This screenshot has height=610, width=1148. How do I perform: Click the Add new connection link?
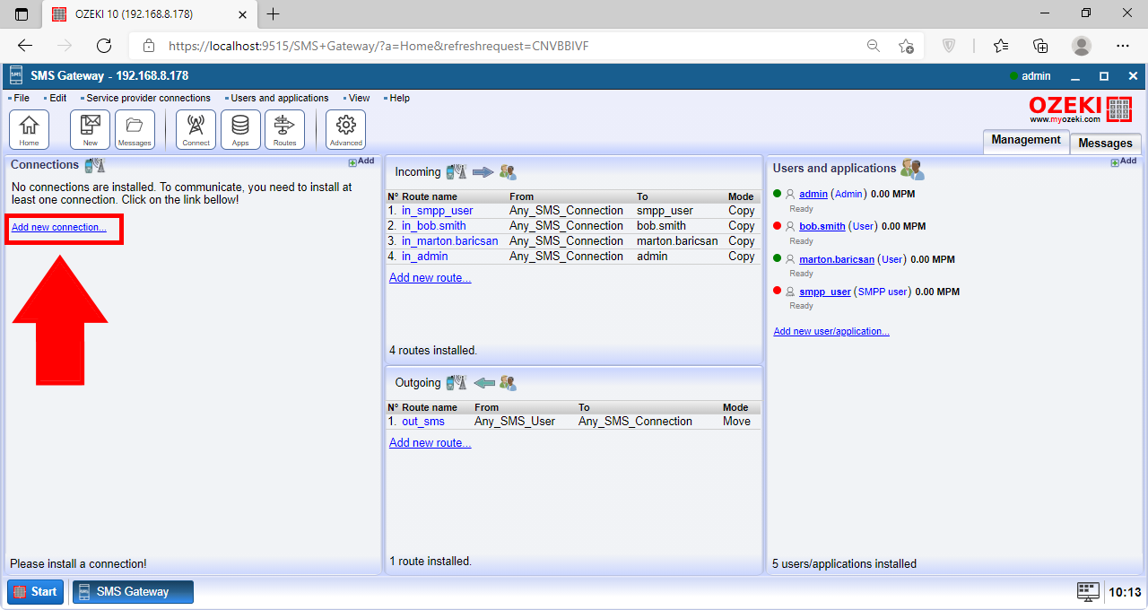coord(59,228)
